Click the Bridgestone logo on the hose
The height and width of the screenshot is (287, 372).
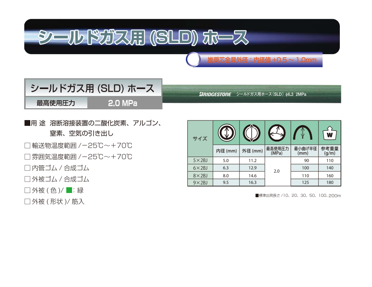click(x=215, y=94)
